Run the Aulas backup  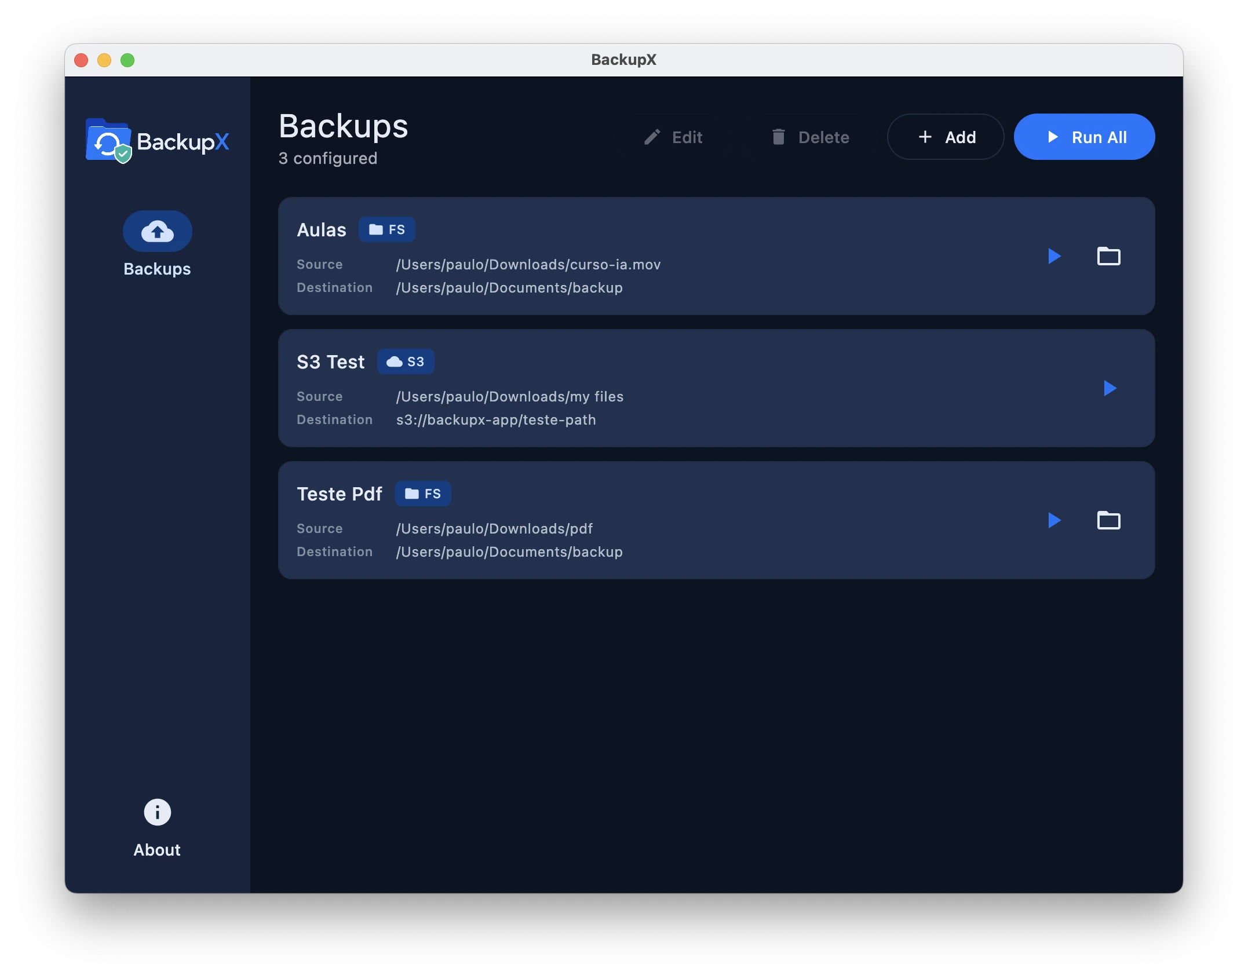1054,256
